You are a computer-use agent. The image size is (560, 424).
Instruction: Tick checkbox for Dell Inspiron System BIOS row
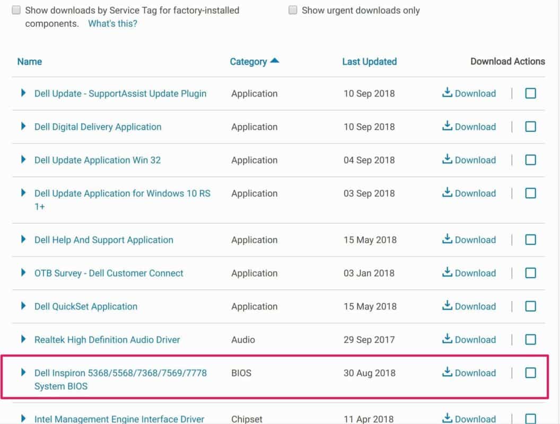point(530,373)
